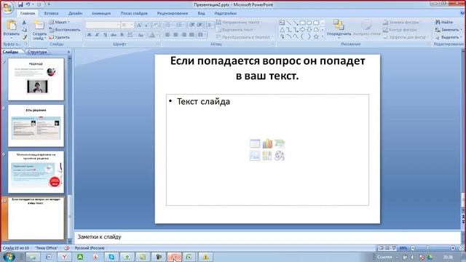
Task: Open the font size combo box
Action: (127, 25)
